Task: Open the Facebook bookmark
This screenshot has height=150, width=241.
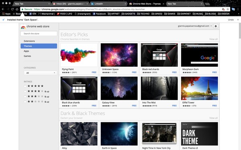Action: (99, 14)
